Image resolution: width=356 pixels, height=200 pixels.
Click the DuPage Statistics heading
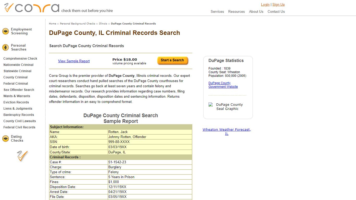pyautogui.click(x=226, y=61)
